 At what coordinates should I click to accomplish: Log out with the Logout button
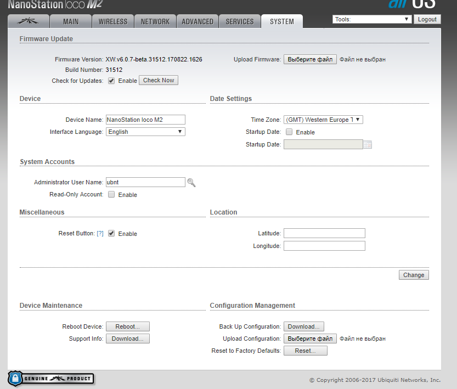coord(427,19)
